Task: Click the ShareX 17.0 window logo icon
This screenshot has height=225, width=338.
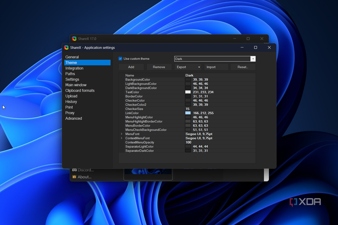Action: click(x=74, y=39)
